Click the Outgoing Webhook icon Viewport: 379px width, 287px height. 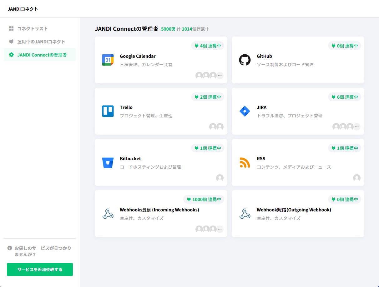click(x=245, y=214)
